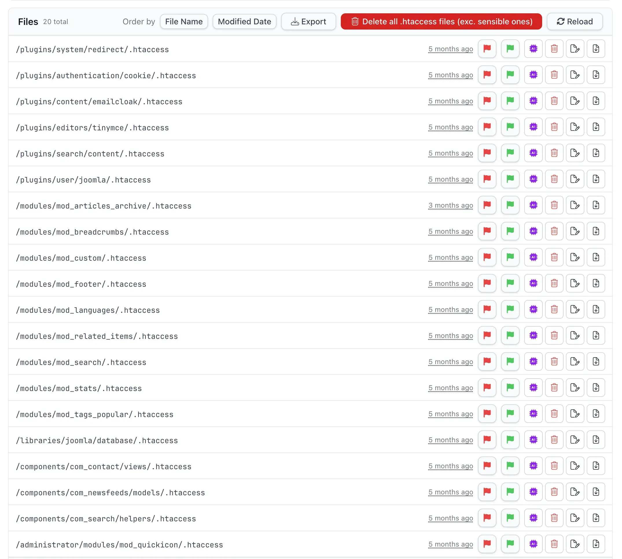Click '5 months ago' timestamp of /components/com_contact/views/.htaccess
This screenshot has height=559, width=622.
click(450, 466)
